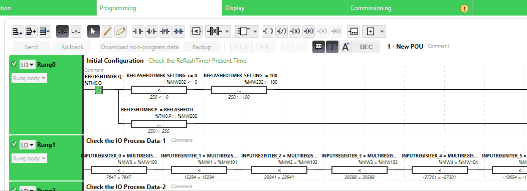Screen dimensions: 527x191
Task: Click the Check the IO Process Data-1 title
Action: tap(126, 140)
